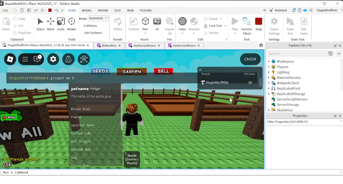Screen dimensions: 343x184
Task: Open the Material picker in the ribbon
Action: pyautogui.click(x=194, y=24)
